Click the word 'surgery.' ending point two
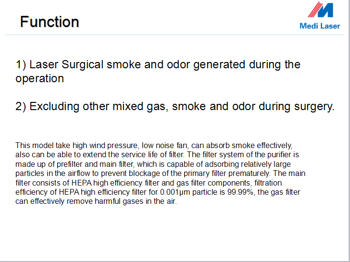Image resolution: width=350 pixels, height=262 pixels. pos(314,107)
